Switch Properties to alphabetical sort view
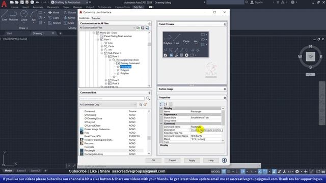This screenshot has height=183, width=326. [166, 104]
